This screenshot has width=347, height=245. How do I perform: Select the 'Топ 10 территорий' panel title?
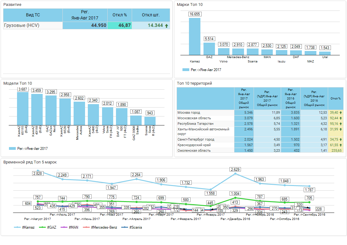[194, 83]
